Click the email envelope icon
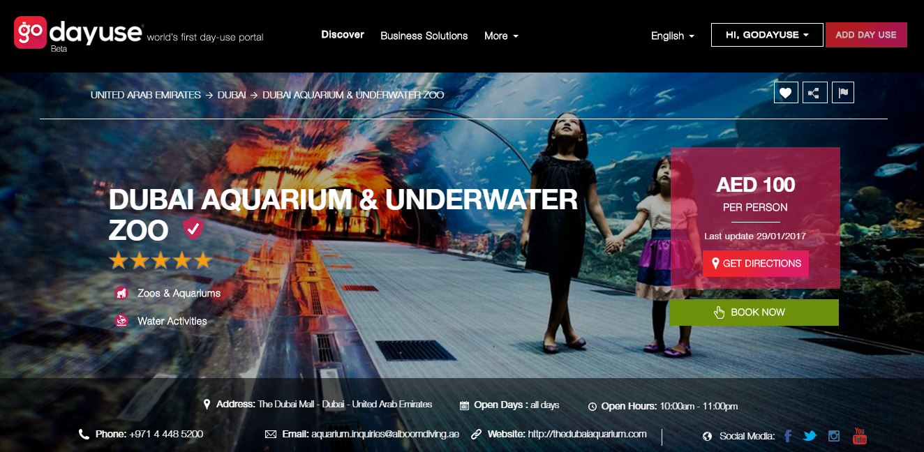Image resolution: width=924 pixels, height=452 pixels. point(271,434)
